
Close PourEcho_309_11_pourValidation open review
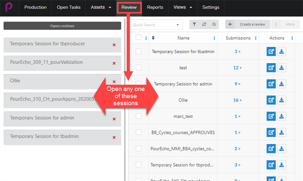click(x=114, y=63)
